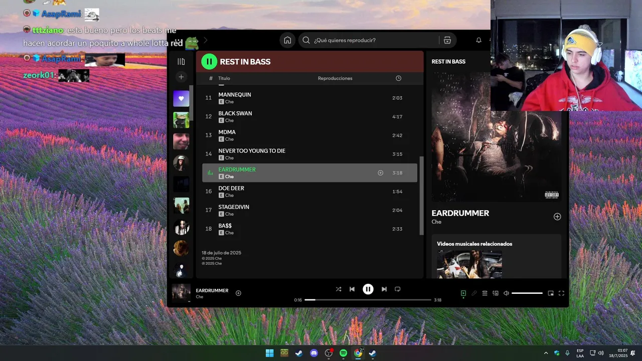The height and width of the screenshot is (361, 642).
Task: Open the Liked Songs heart playlist
Action: (181, 99)
